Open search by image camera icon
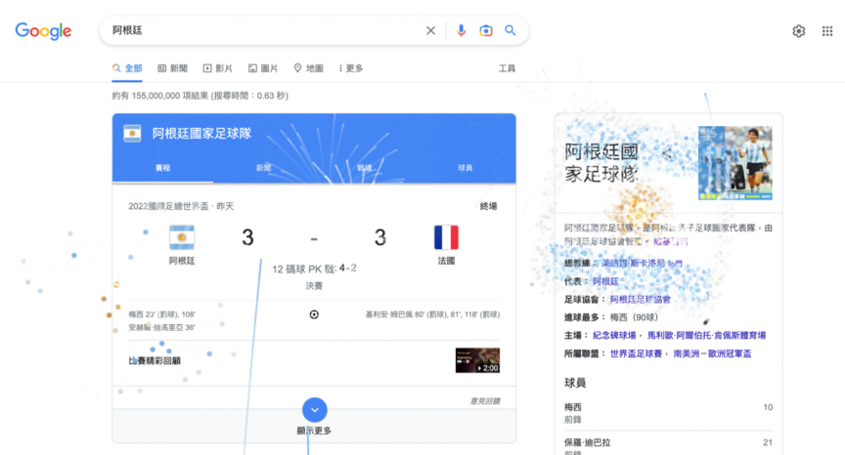845x455 pixels. (x=485, y=30)
